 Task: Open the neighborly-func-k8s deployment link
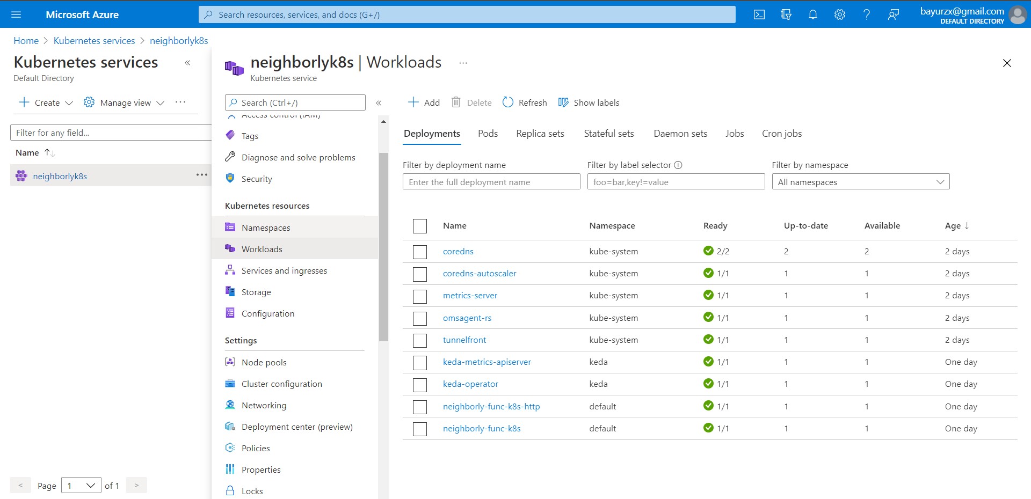[x=482, y=428]
